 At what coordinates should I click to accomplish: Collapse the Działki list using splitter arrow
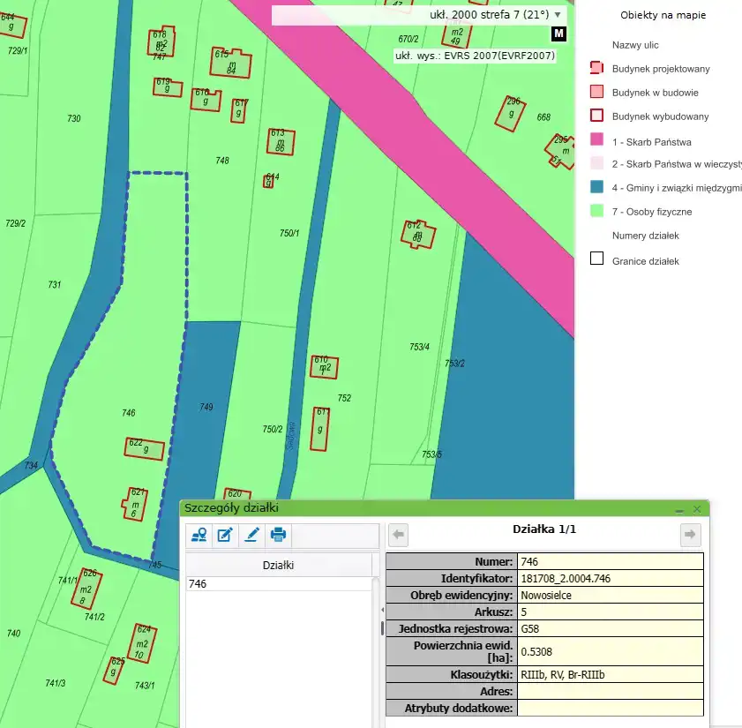tap(382, 610)
